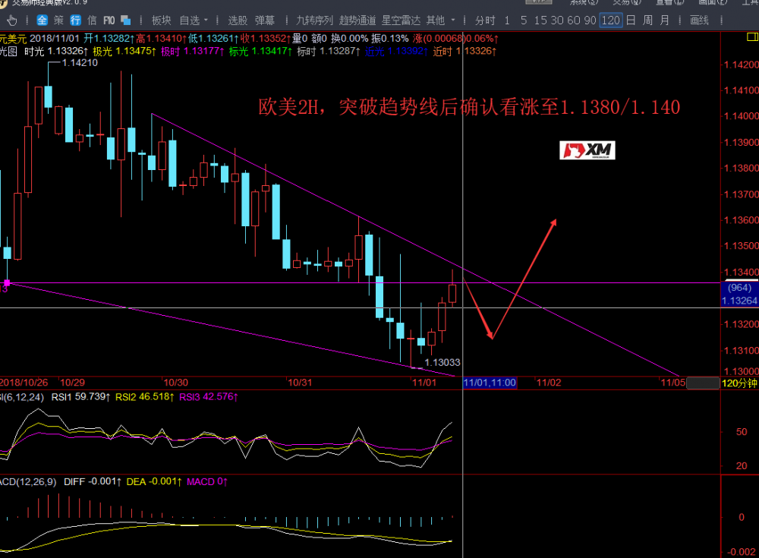
Task: Click the 10/31 date label
Action: (300, 383)
